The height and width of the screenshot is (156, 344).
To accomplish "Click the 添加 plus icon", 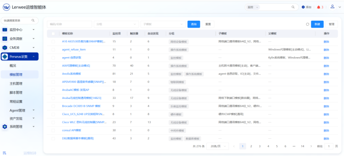I will (303, 7).
